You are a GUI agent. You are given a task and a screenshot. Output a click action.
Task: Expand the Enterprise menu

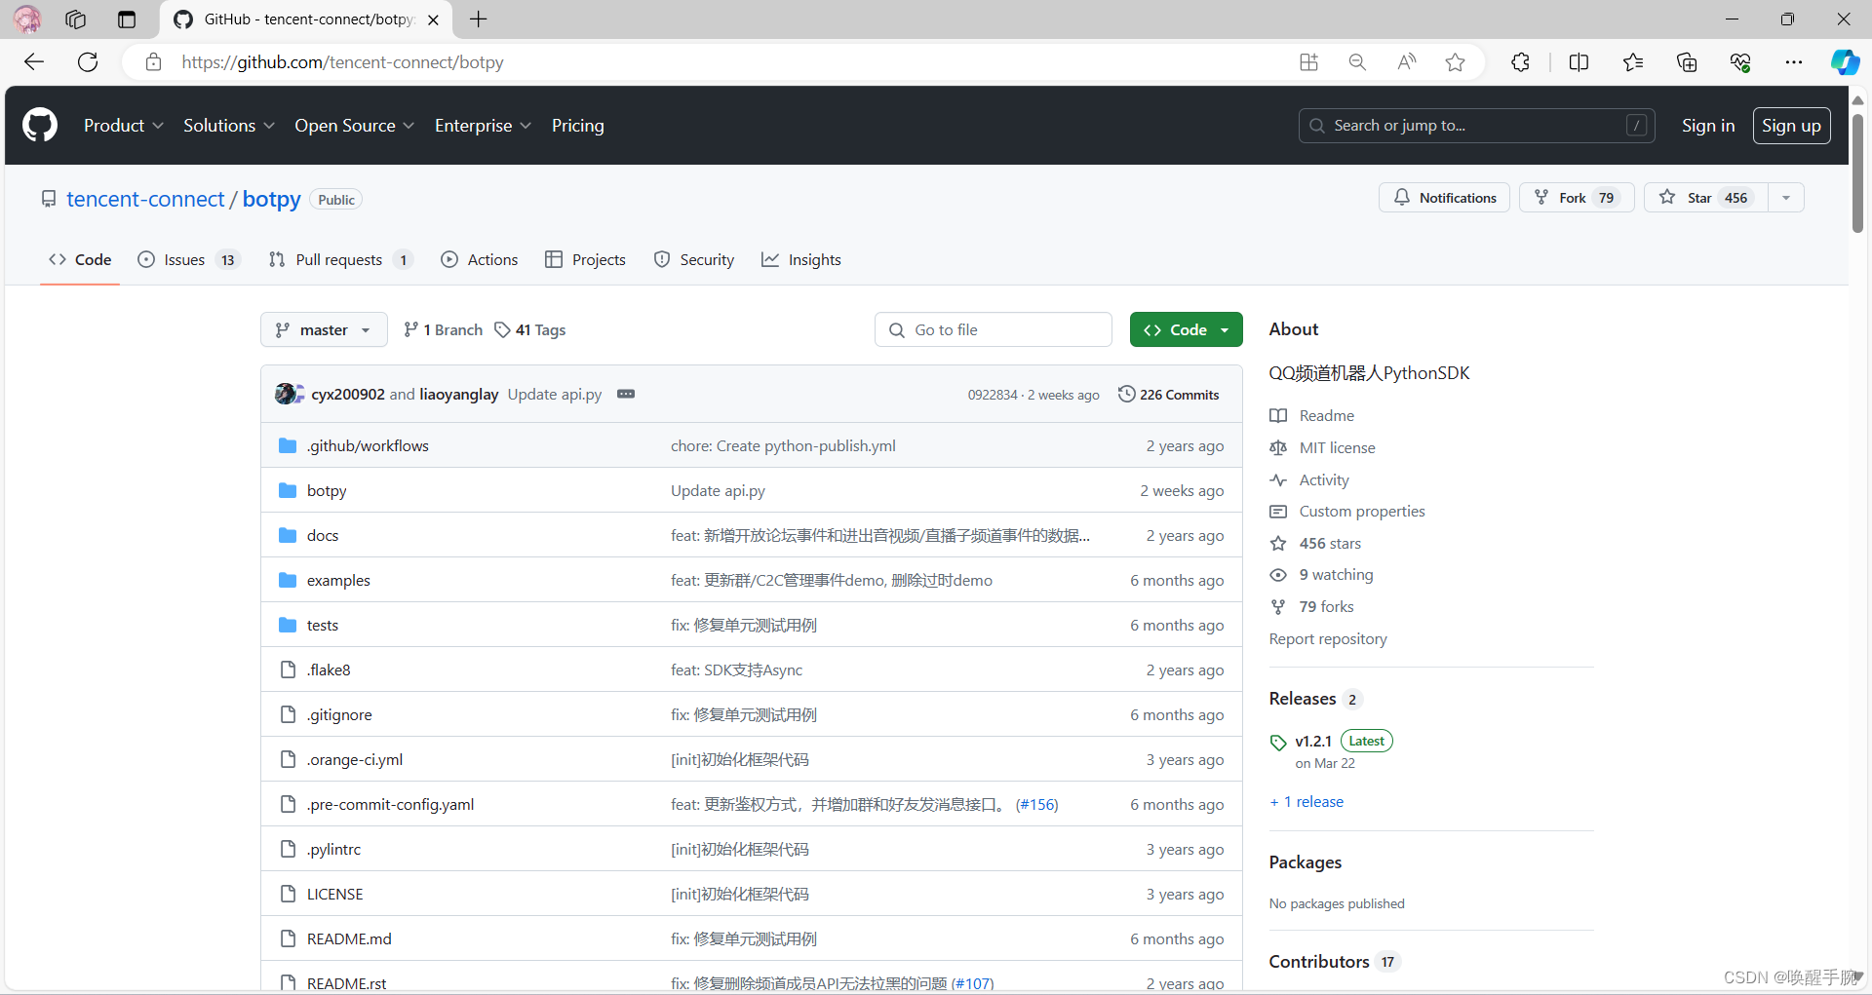pos(483,126)
